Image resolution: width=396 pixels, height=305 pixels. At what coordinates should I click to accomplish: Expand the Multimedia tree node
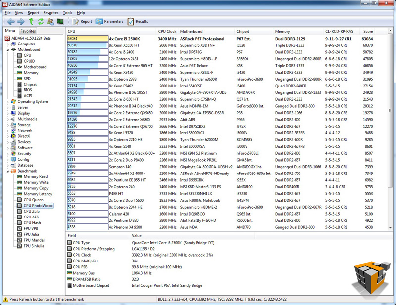click(8, 119)
